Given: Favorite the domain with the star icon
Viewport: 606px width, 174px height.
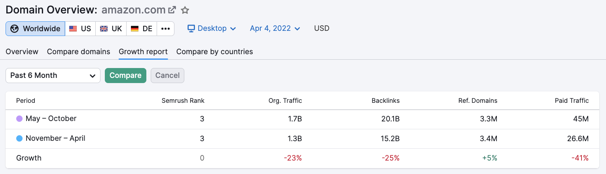Looking at the screenshot, I should pyautogui.click(x=185, y=10).
